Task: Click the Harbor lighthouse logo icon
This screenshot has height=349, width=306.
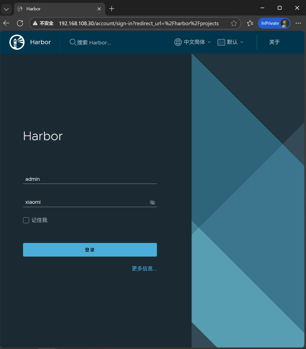Action: [17, 42]
